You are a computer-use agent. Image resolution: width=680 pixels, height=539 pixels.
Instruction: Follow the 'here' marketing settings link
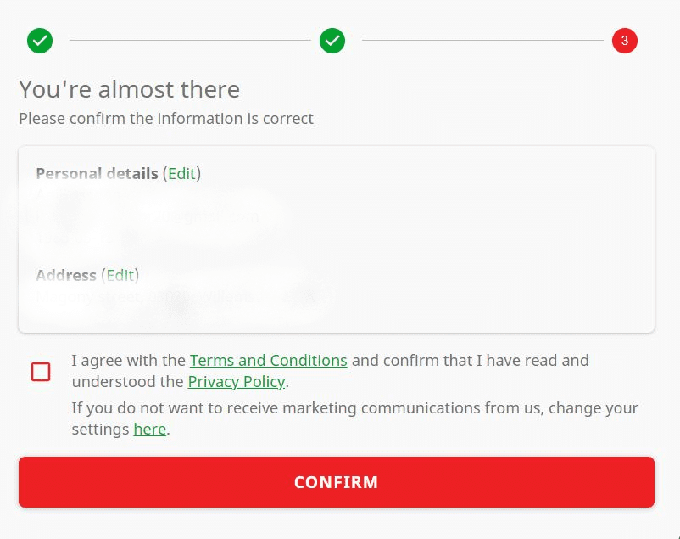point(149,430)
